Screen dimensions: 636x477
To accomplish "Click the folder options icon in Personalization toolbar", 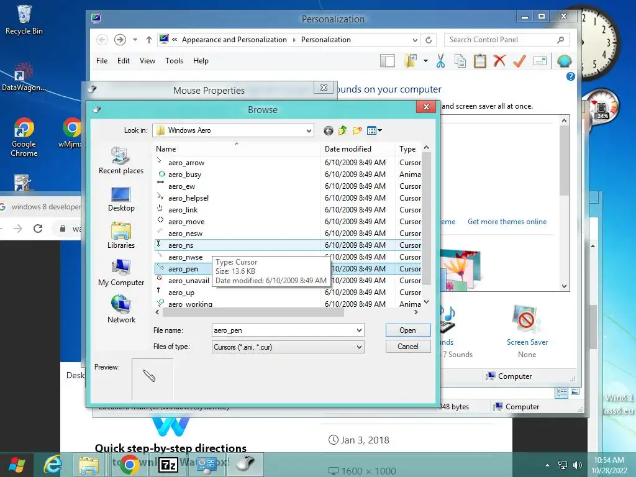I will [411, 61].
